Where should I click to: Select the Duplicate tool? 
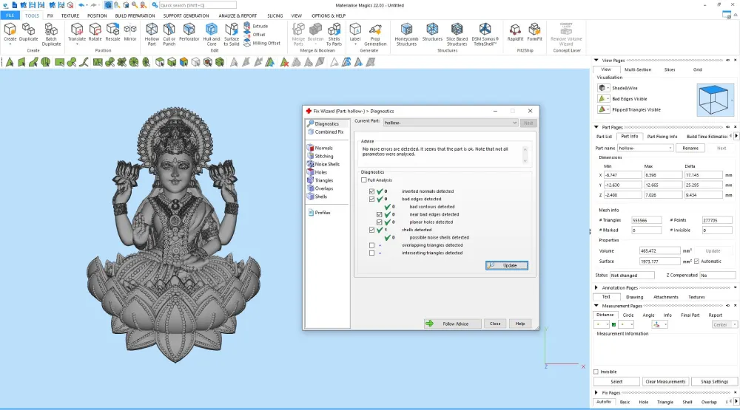(x=28, y=33)
